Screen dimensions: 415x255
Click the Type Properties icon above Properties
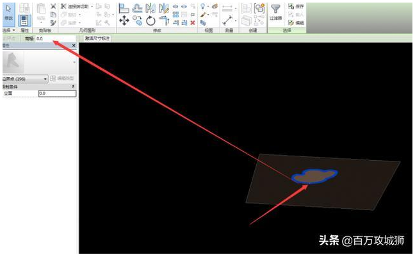tap(24, 8)
